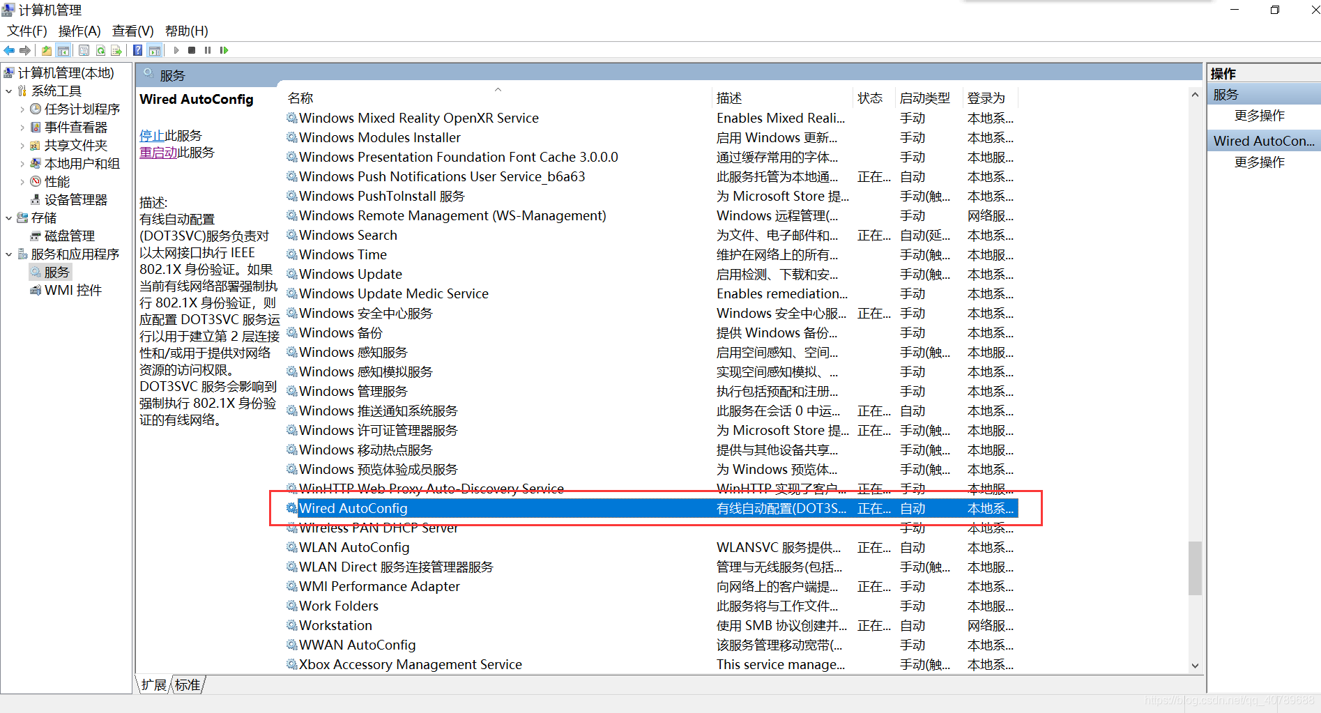This screenshot has height=713, width=1321.
Task: Collapse the 系统工具 tree node
Action: pyautogui.click(x=8, y=91)
